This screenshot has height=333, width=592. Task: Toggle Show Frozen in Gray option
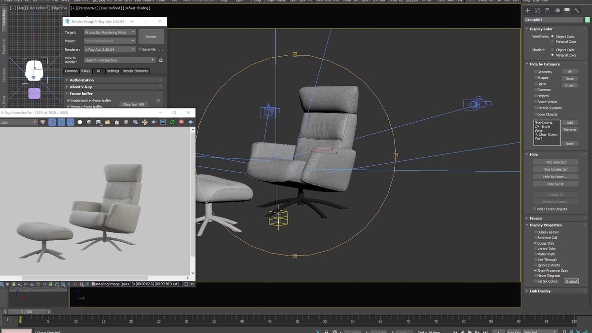click(x=535, y=270)
